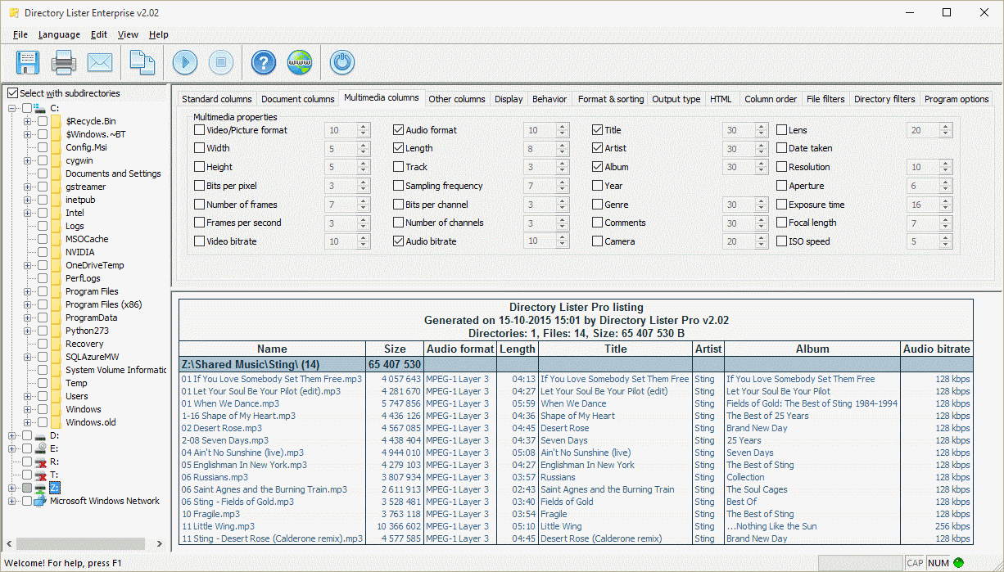1004x572 pixels.
Task: Click the Size column header in listing
Action: (395, 349)
